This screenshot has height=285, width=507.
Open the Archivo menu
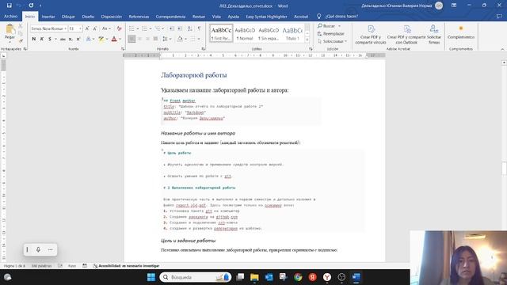[10, 16]
